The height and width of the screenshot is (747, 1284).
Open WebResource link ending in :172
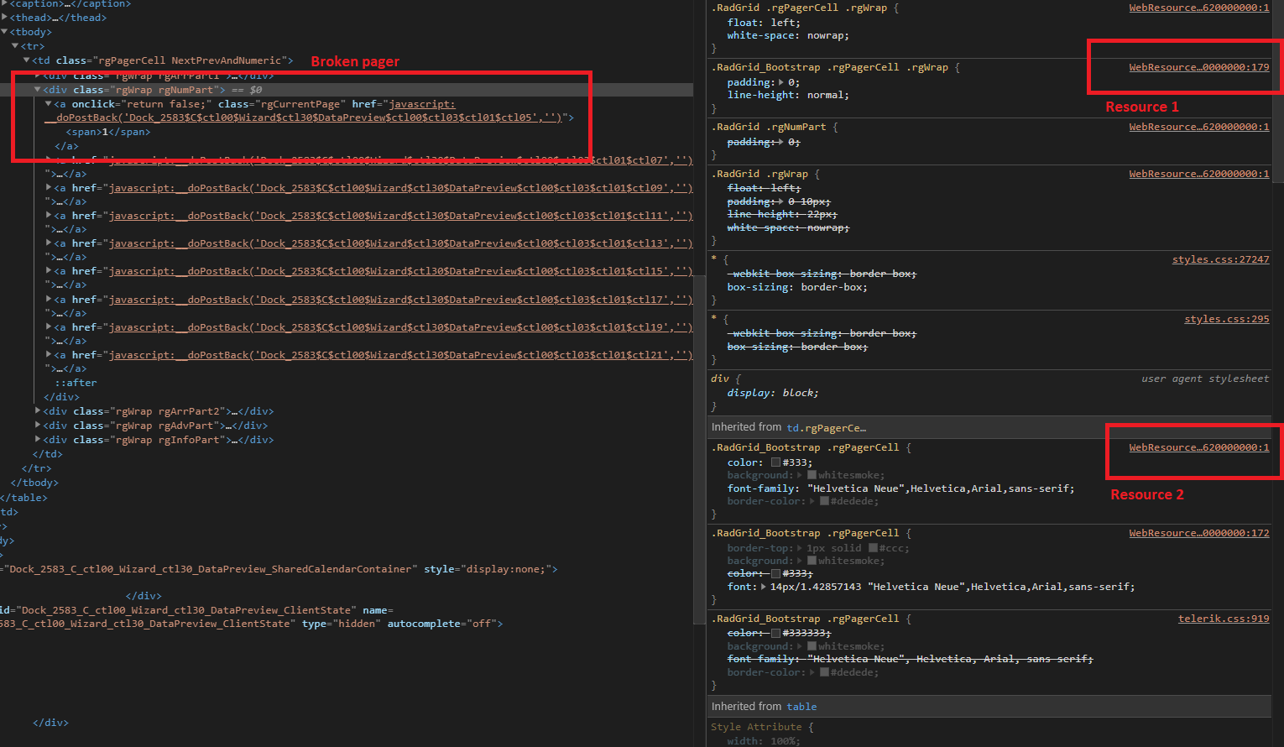pyautogui.click(x=1198, y=533)
